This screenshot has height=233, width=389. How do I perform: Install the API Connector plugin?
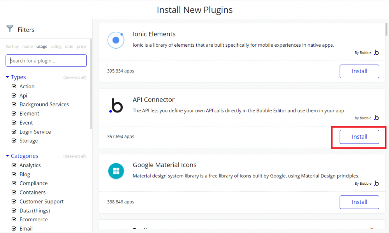tap(359, 137)
